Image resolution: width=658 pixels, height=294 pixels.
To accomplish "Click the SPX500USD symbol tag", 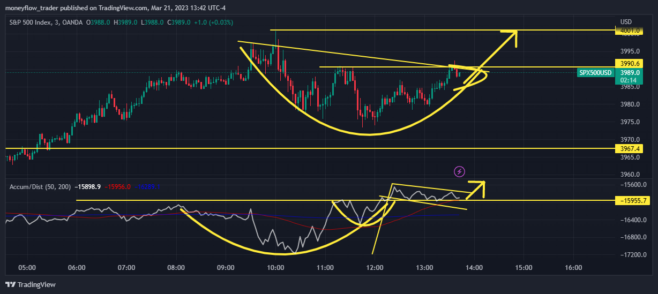I will [595, 72].
